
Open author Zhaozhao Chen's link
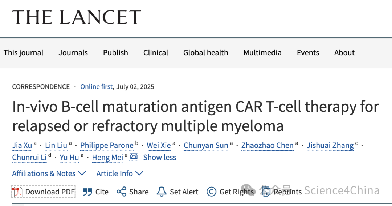point(267,145)
